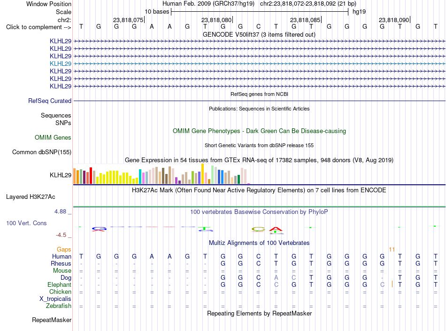Click the 'Click to complement -->' label
This screenshot has height=331, width=446.
click(38, 27)
